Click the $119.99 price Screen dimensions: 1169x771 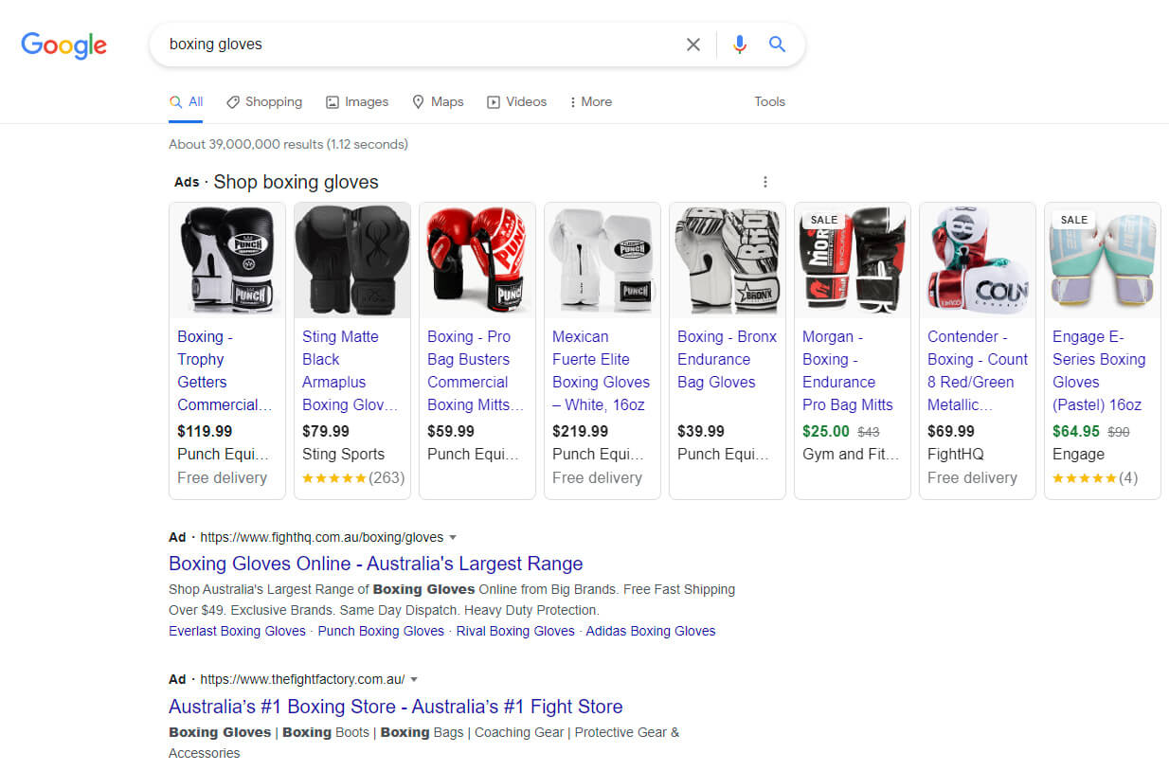point(206,431)
